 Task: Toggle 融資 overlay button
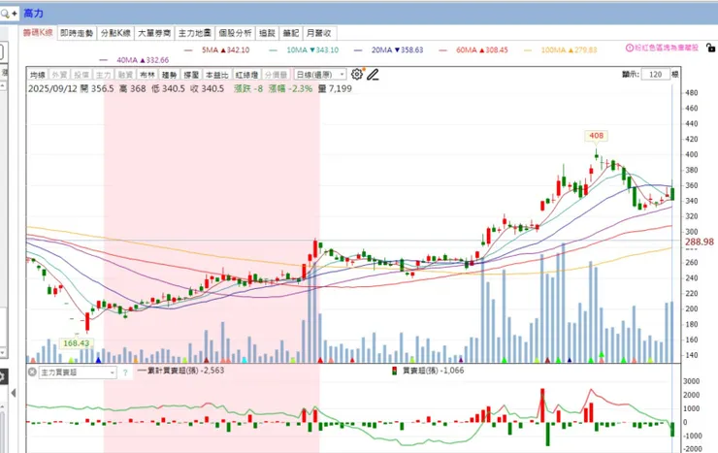[125, 75]
